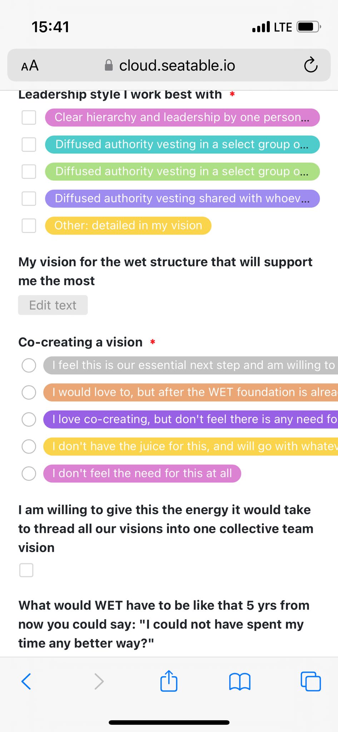Screen dimensions: 338x732
Task: Tap the Safari back arrow
Action: (26, 681)
